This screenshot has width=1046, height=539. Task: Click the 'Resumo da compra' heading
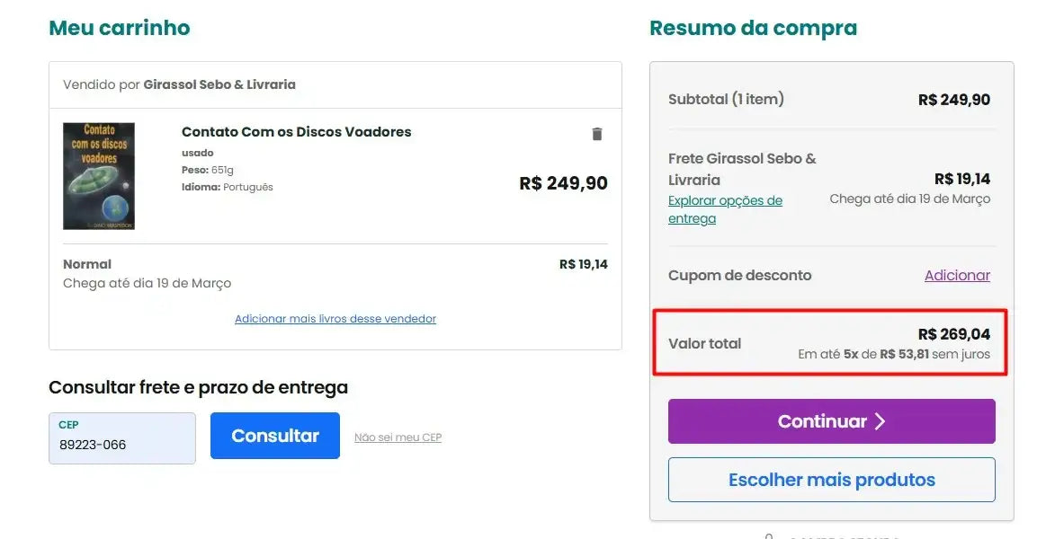(x=753, y=28)
